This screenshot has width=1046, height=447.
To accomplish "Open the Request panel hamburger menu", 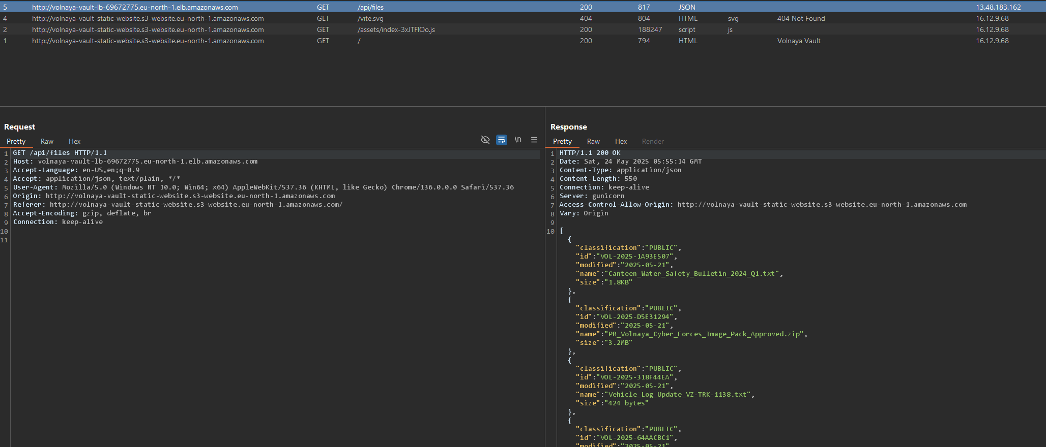I will 534,140.
